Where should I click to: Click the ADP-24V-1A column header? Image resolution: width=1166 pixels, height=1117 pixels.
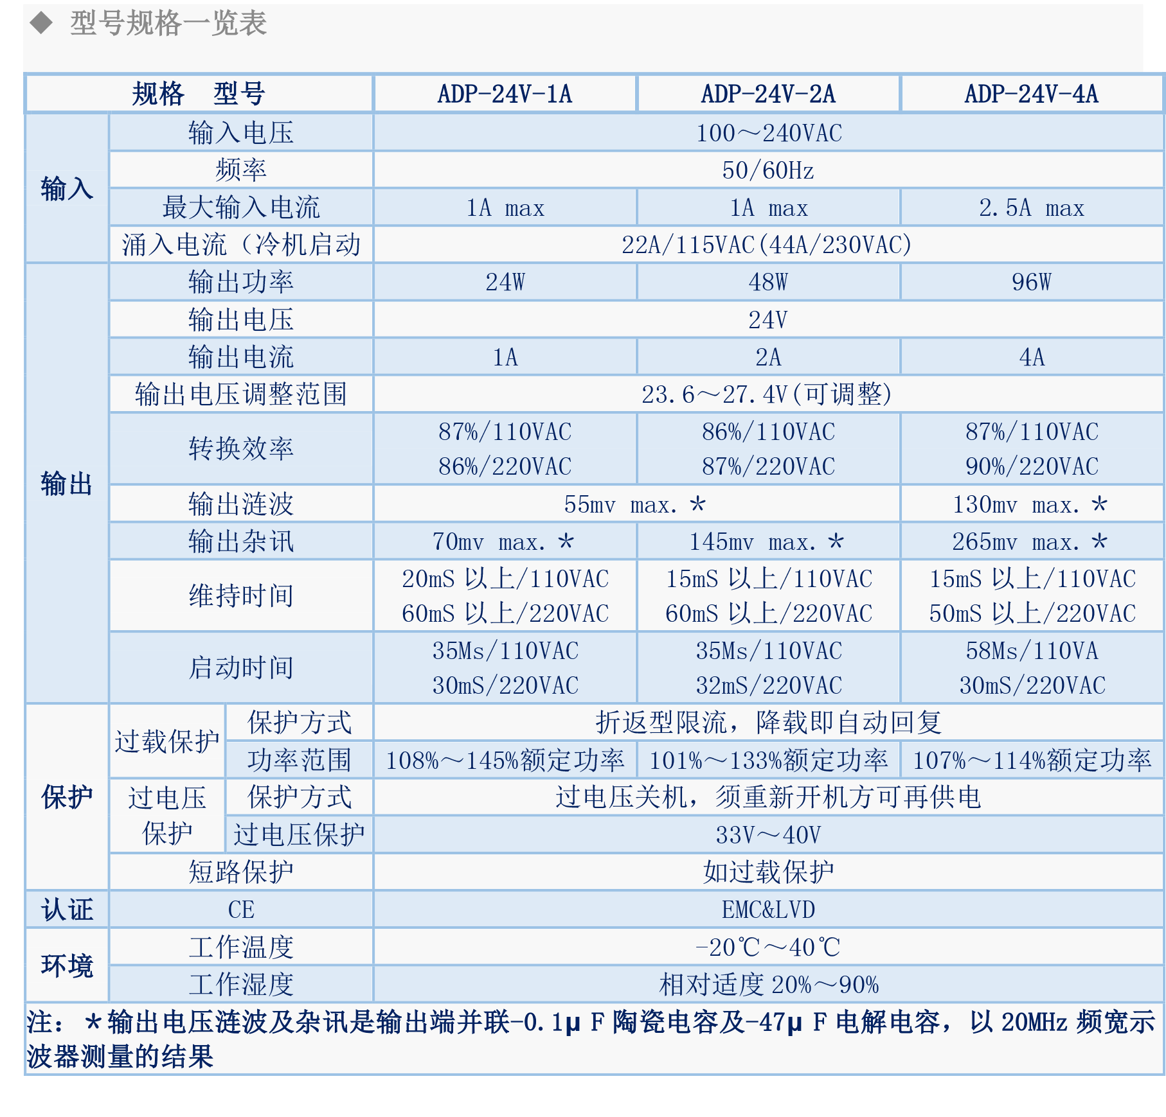pyautogui.click(x=505, y=94)
